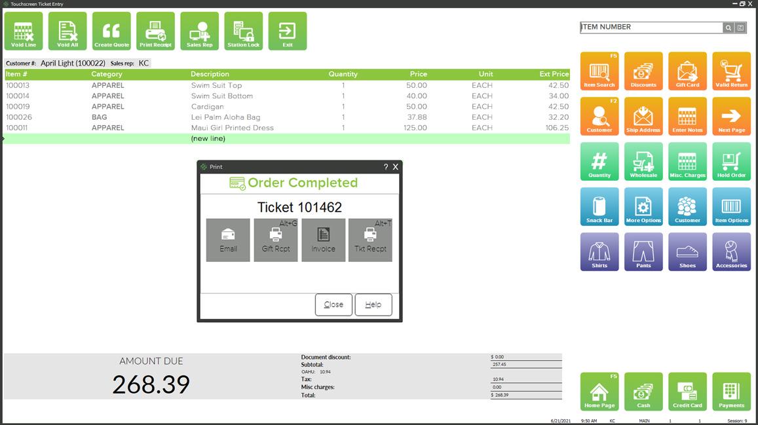758x425 pixels.
Task: Click the Help button in Print dialog
Action: click(x=373, y=305)
